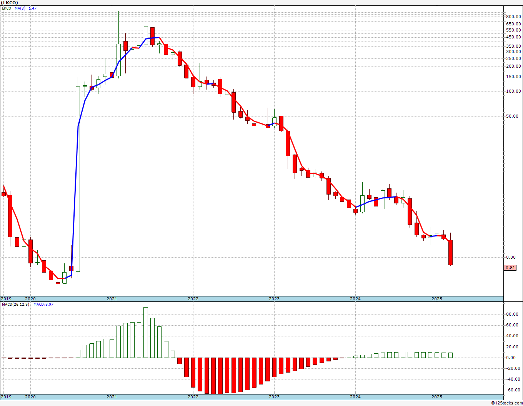Select the 100.00 price axis label
The image size is (523, 406).
(x=513, y=92)
